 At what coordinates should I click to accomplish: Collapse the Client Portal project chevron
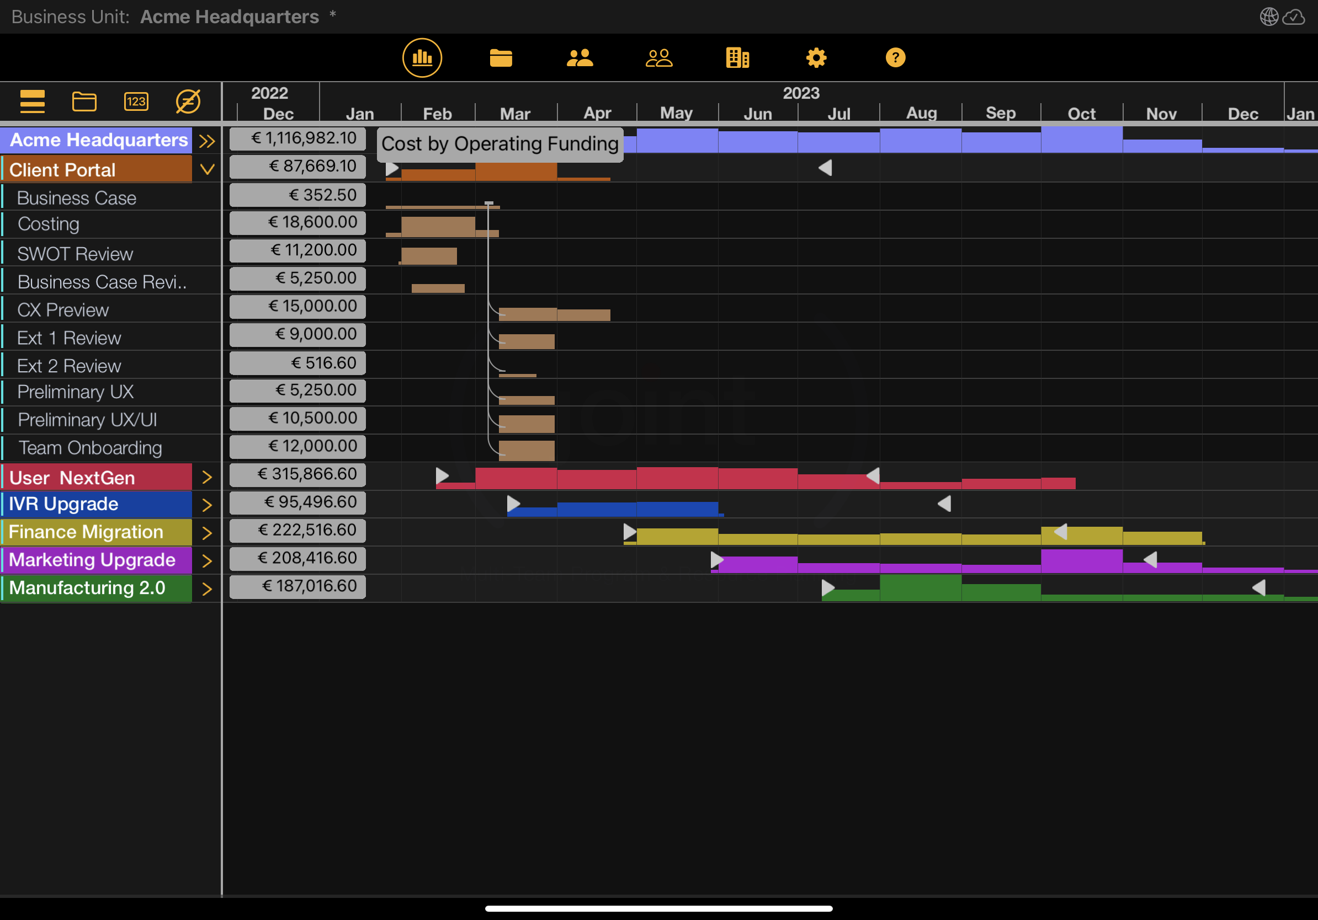click(x=207, y=169)
